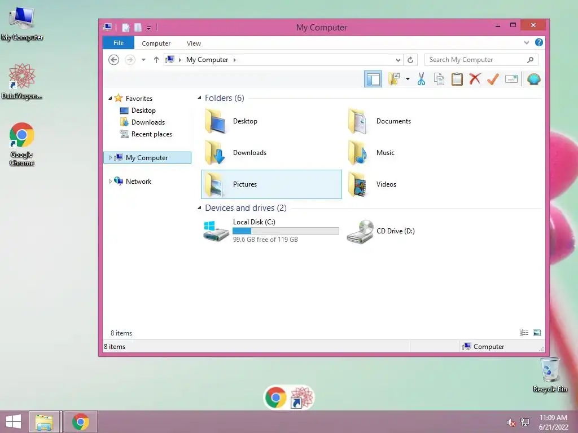Open the Recycle Bin desktop icon
Viewport: 578px width, 433px height.
pyautogui.click(x=550, y=375)
